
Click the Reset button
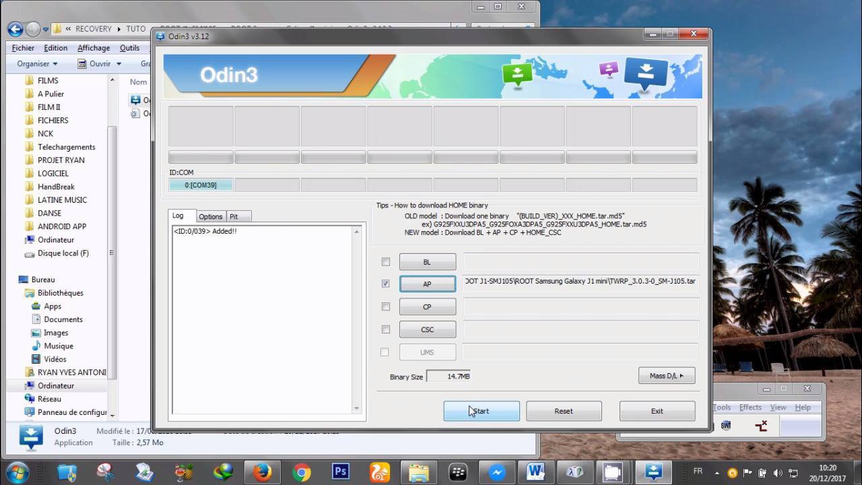click(x=564, y=411)
